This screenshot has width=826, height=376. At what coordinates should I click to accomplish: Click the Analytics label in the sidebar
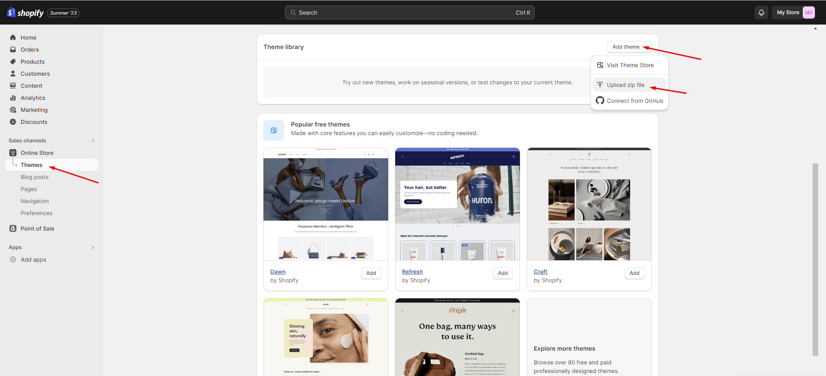[x=33, y=98]
